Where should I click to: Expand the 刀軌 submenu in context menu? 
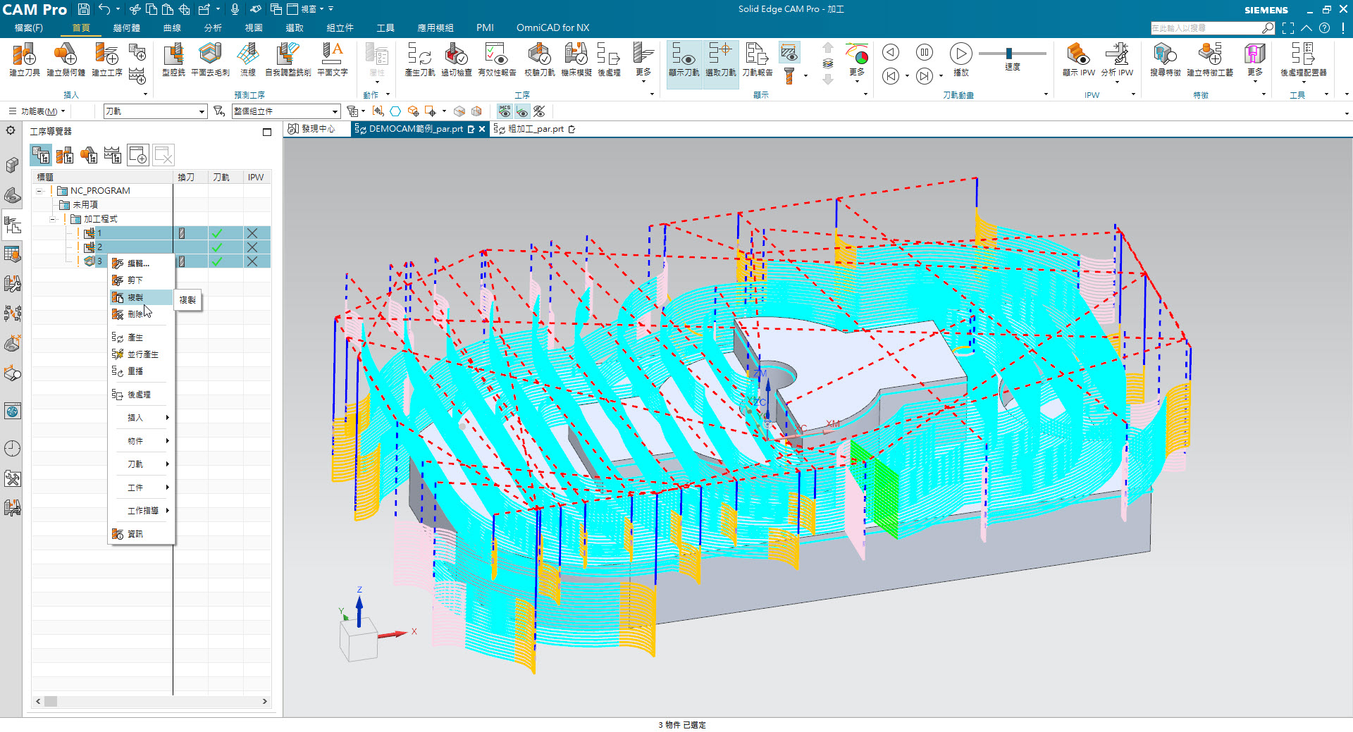(x=141, y=464)
